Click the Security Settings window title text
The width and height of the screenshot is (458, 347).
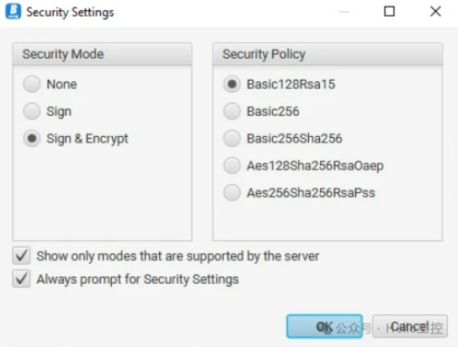coord(70,13)
